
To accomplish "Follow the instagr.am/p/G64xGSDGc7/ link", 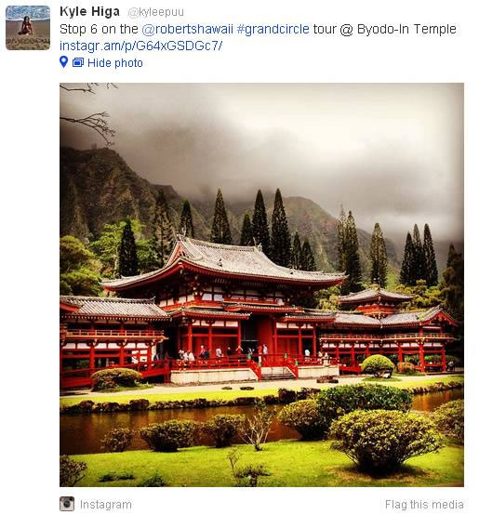I will point(141,46).
